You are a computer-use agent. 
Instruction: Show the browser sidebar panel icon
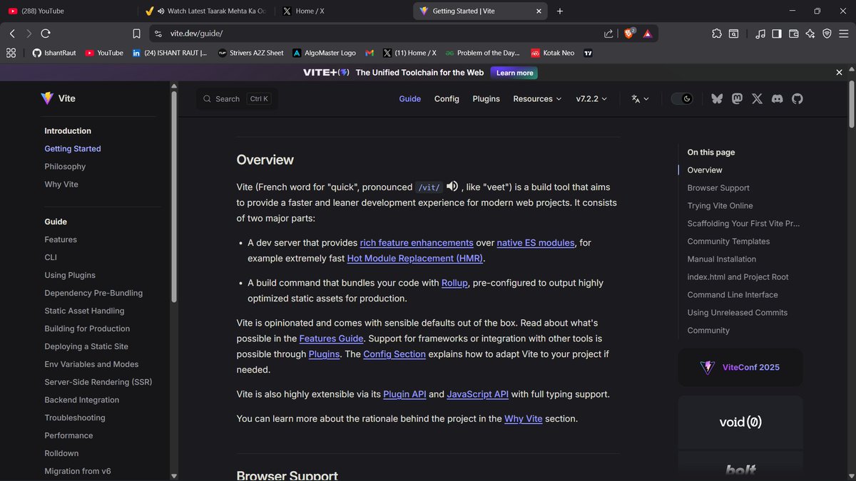(777, 33)
